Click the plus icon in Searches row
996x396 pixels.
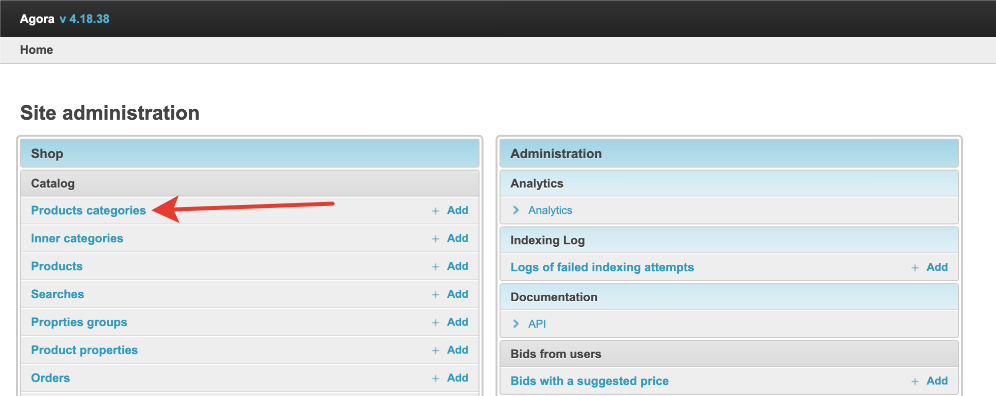[436, 295]
